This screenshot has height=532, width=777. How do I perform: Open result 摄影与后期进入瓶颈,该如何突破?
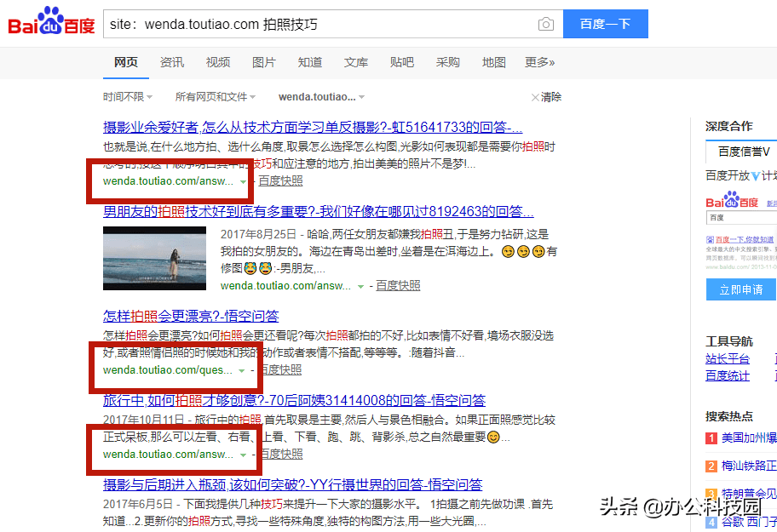[293, 484]
